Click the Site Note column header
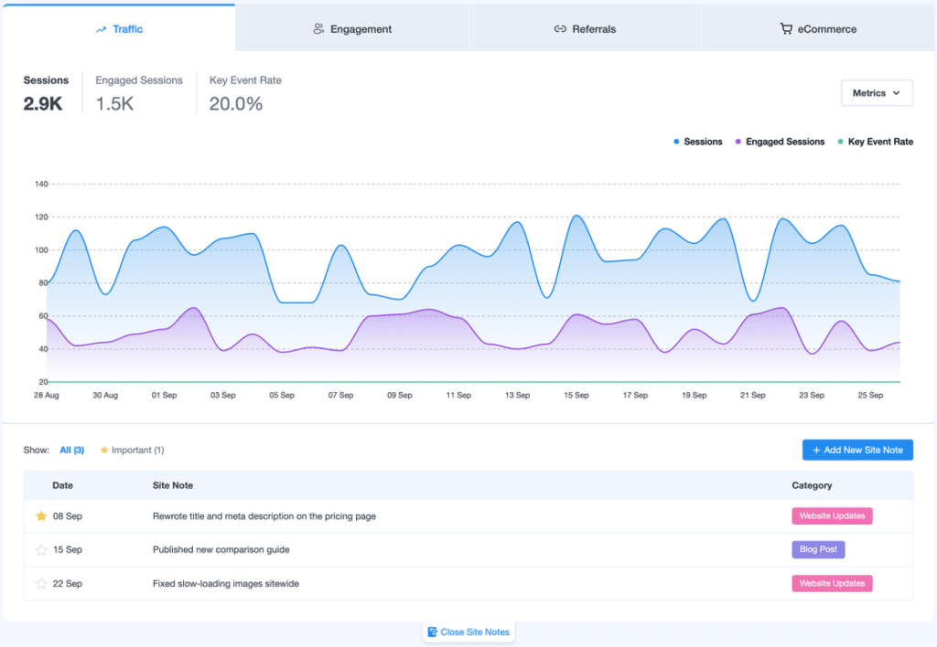Image resolution: width=937 pixels, height=647 pixels. tap(173, 485)
